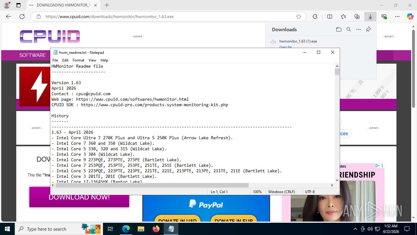Open the notification center icon

[x=407, y=229]
